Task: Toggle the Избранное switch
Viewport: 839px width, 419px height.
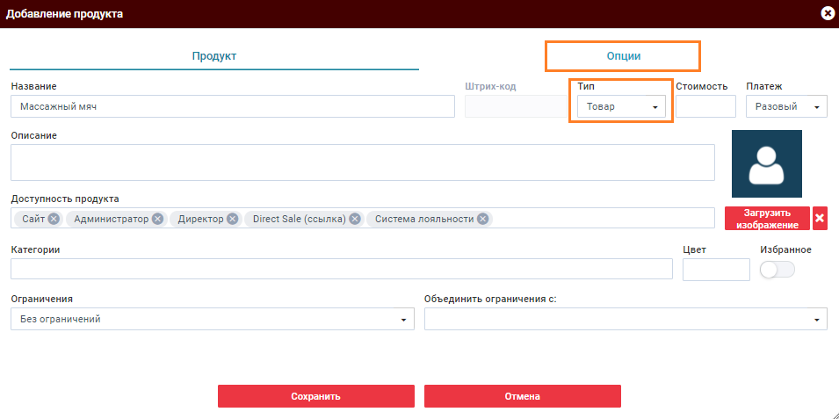Action: (x=777, y=270)
